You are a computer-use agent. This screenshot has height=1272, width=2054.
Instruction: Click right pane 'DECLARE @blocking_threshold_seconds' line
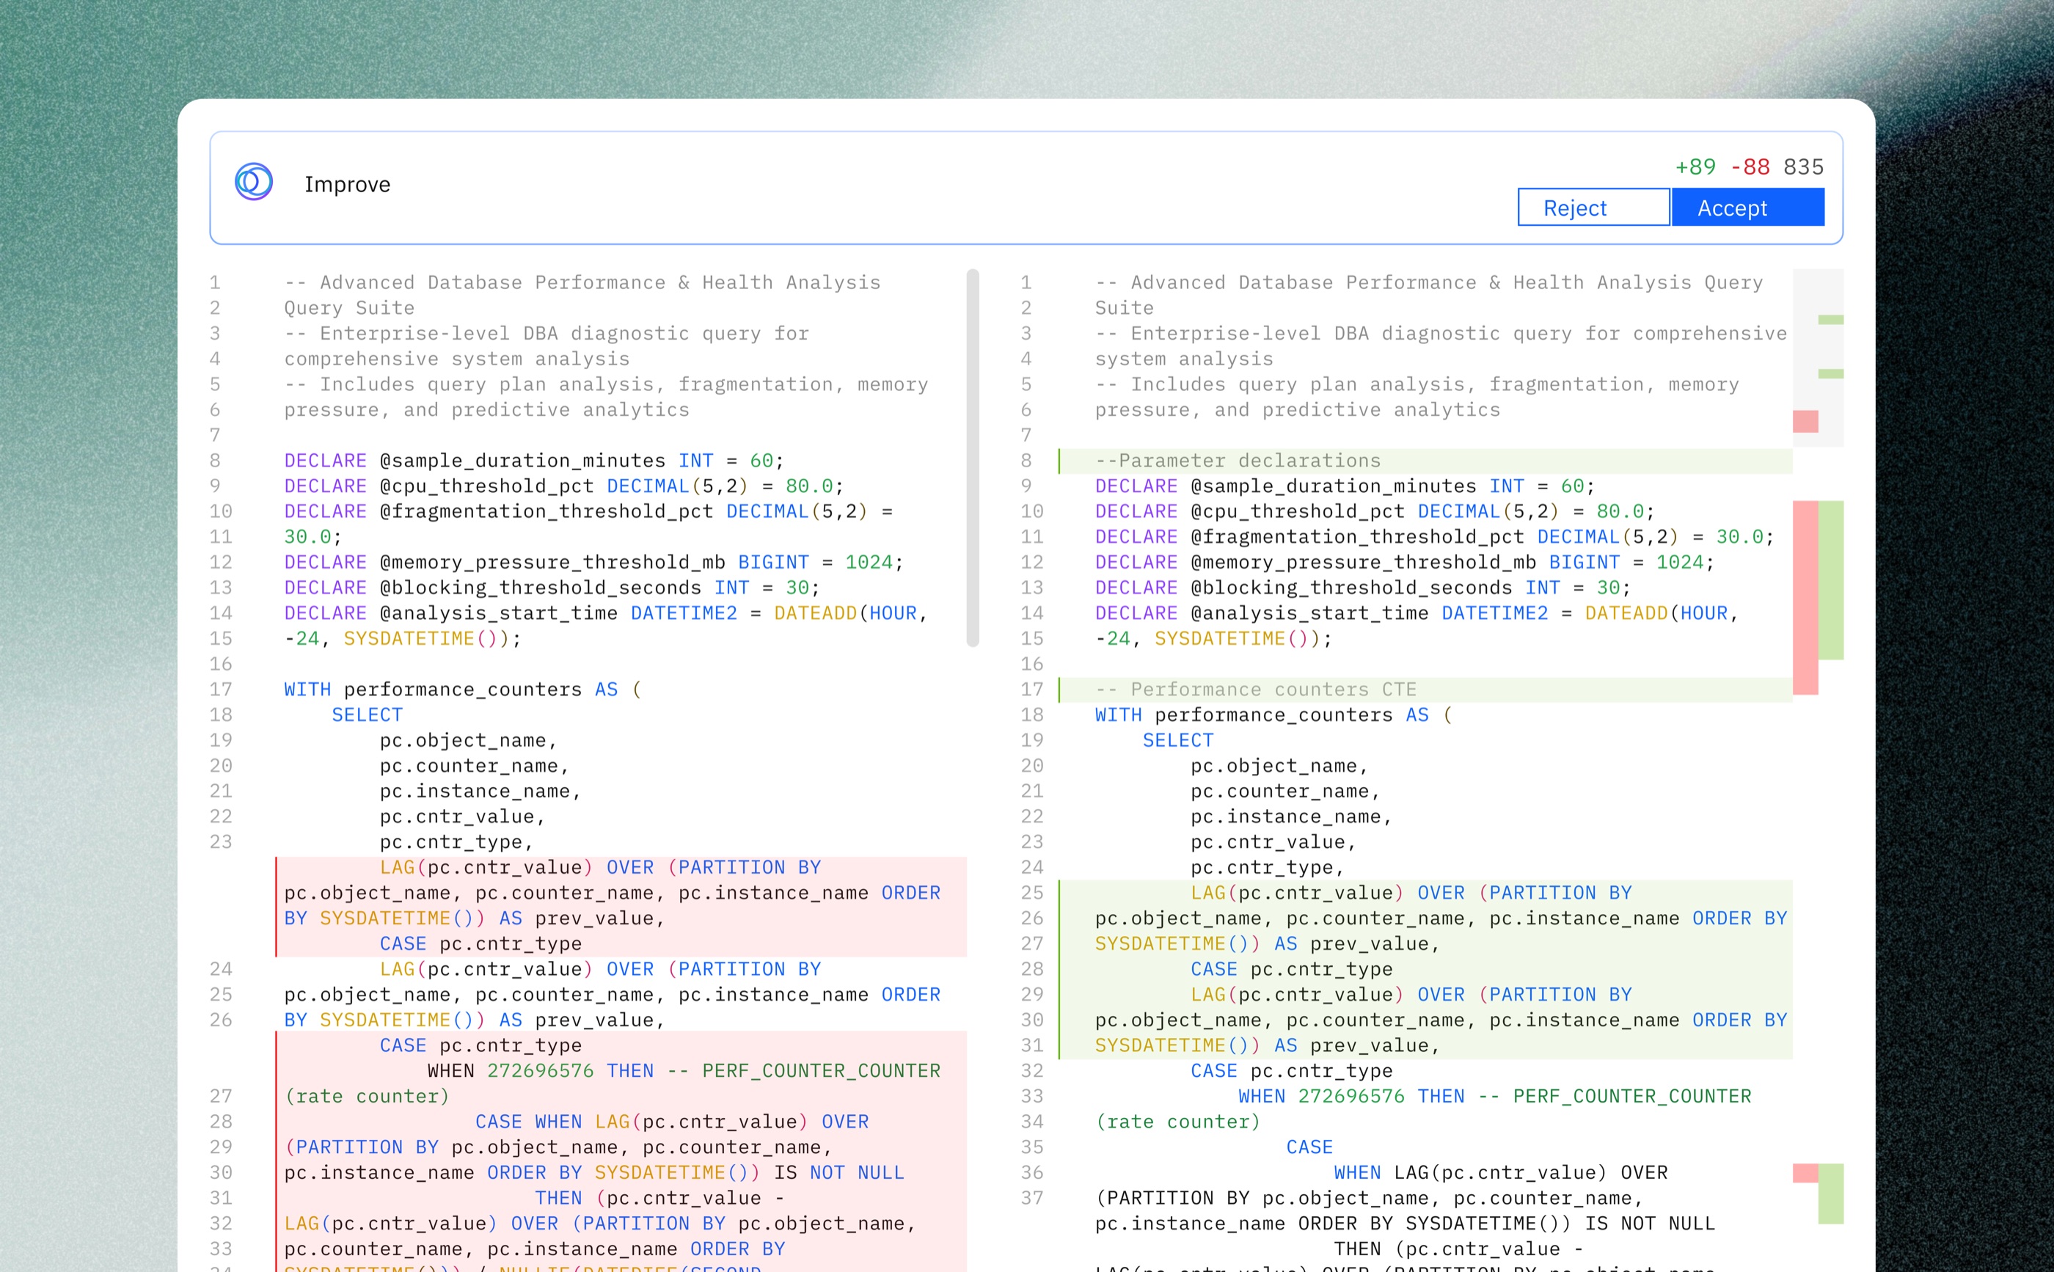click(1362, 587)
